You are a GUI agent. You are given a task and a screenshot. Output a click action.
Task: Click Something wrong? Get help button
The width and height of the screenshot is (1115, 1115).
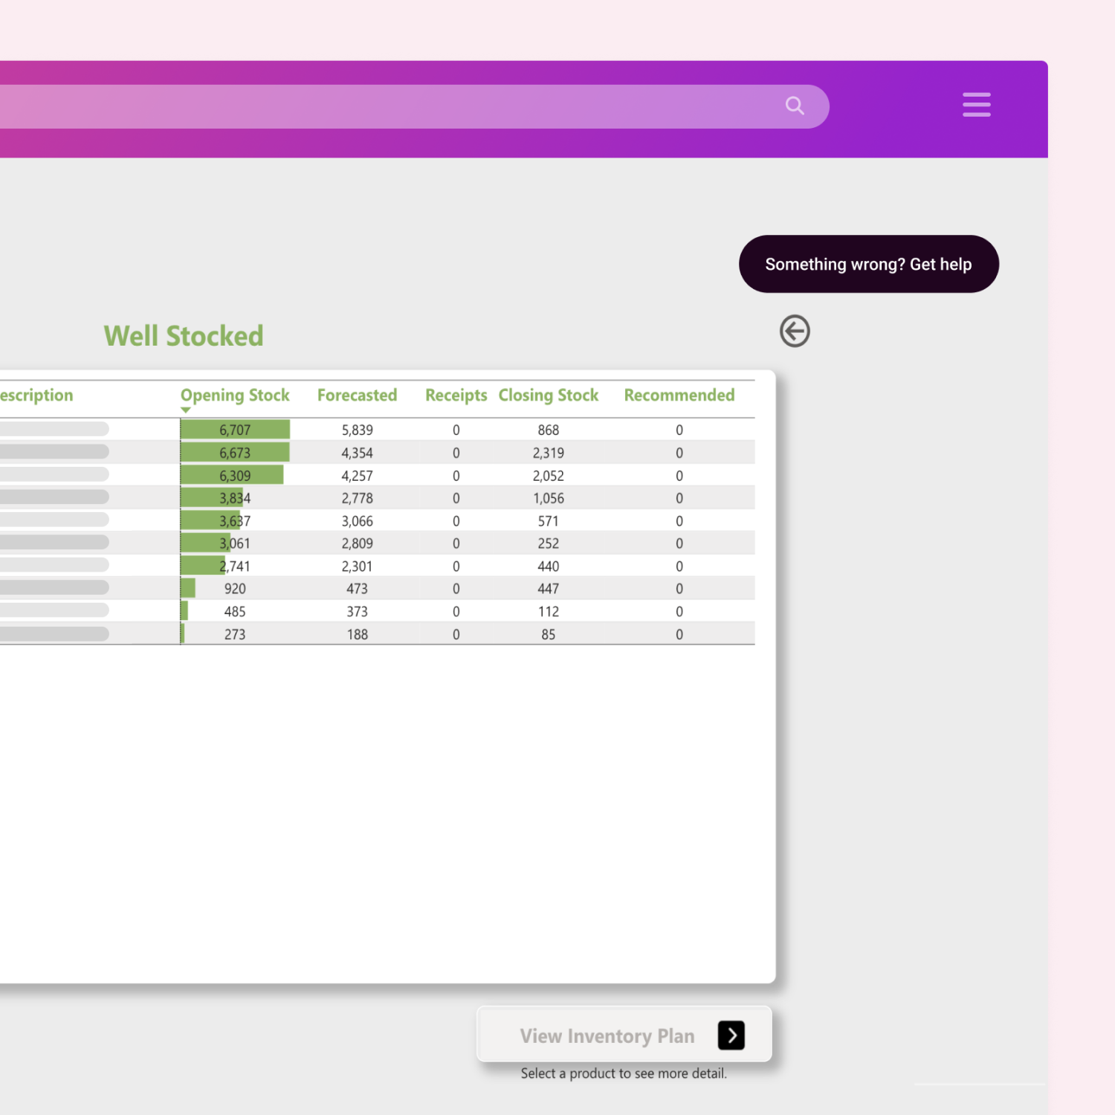868,264
